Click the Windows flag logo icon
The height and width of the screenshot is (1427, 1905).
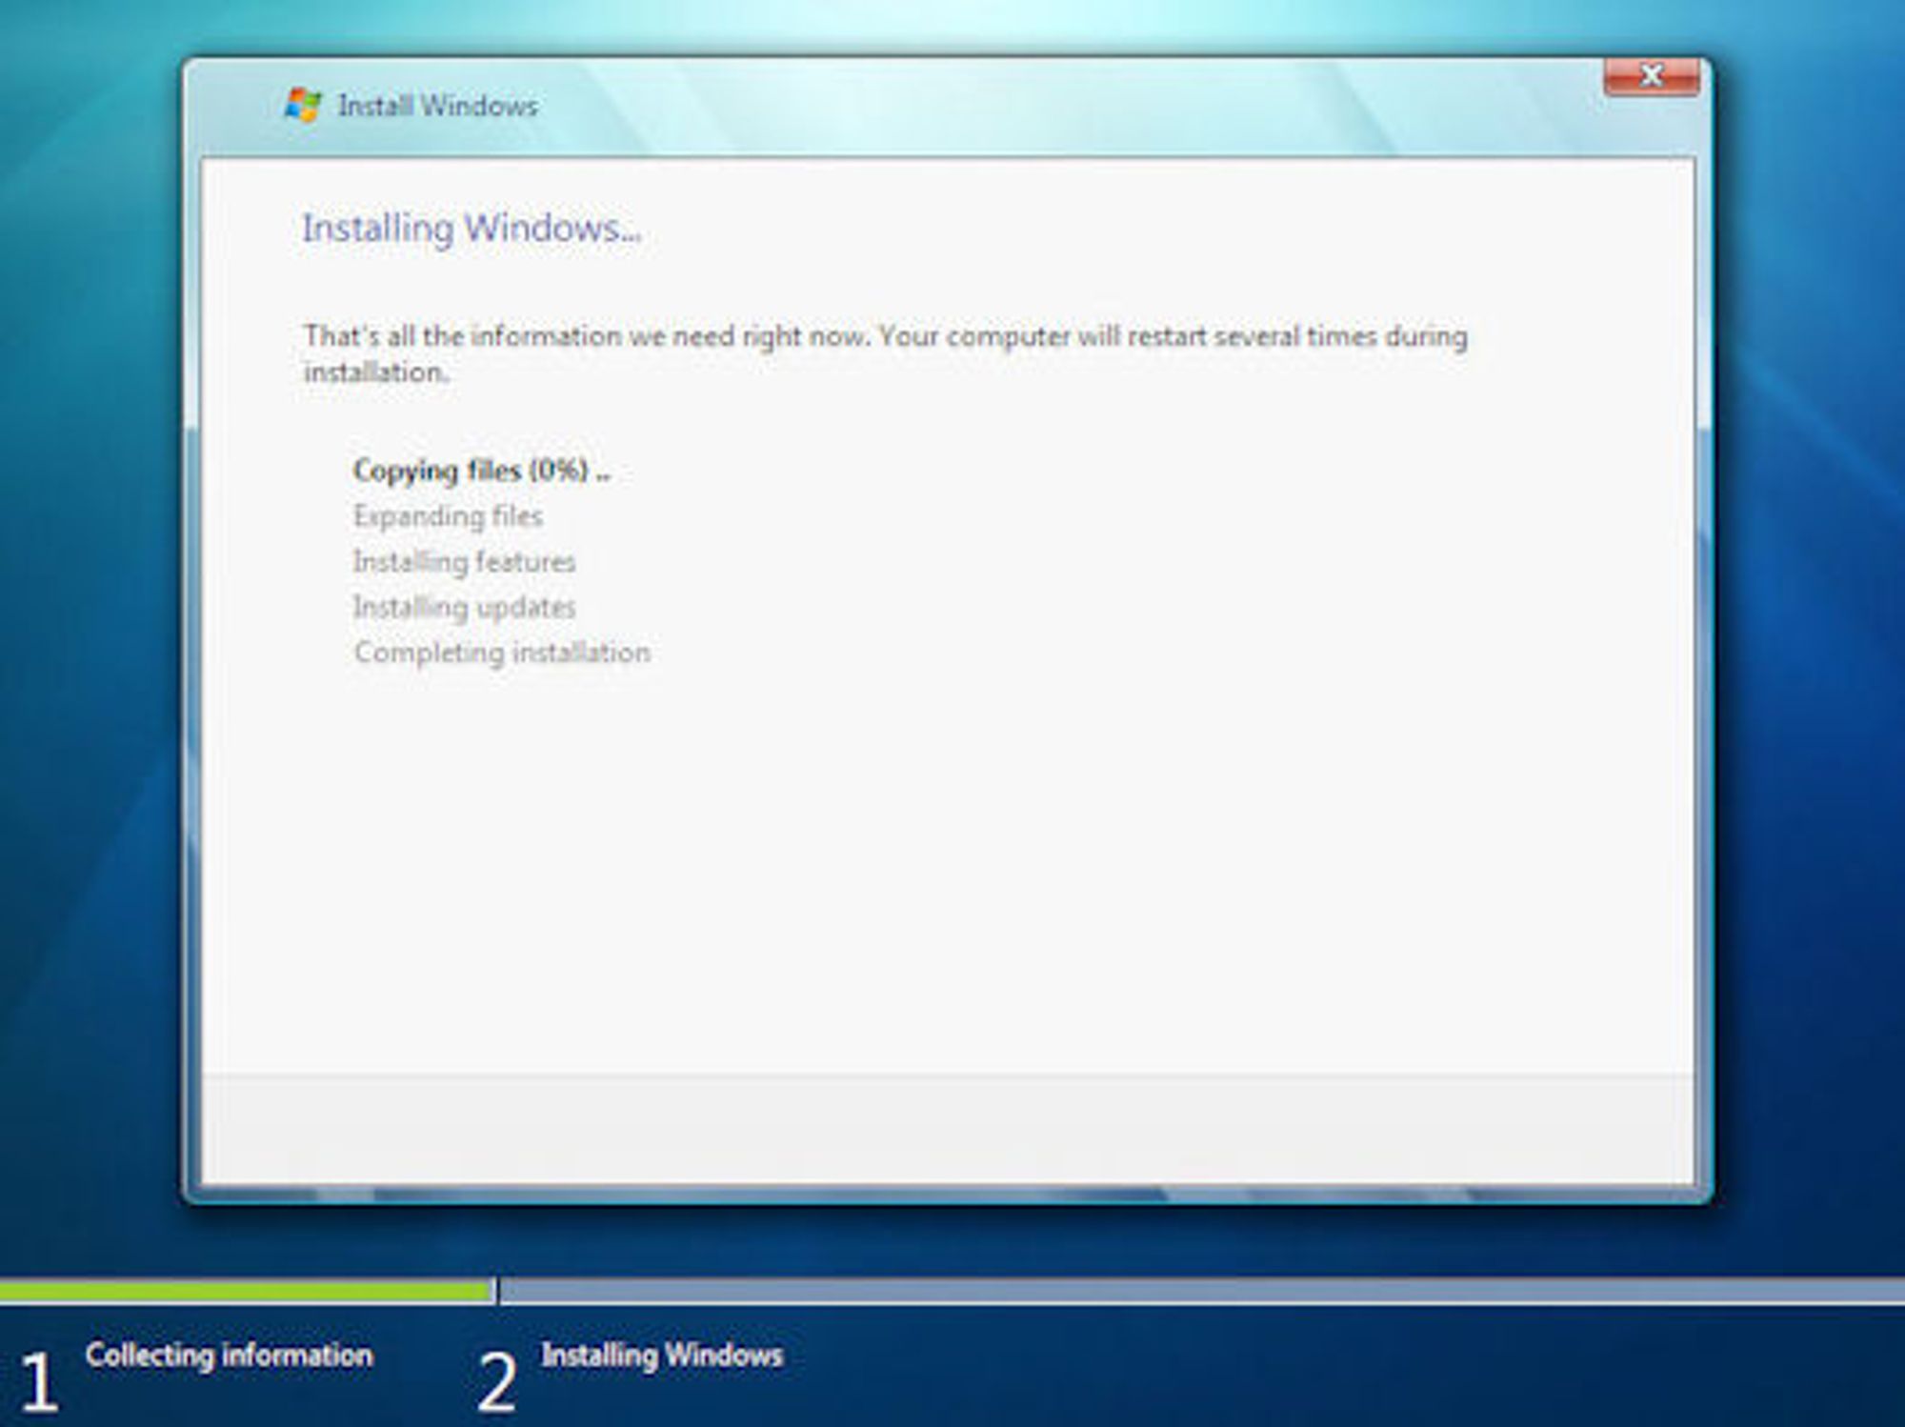(x=303, y=105)
